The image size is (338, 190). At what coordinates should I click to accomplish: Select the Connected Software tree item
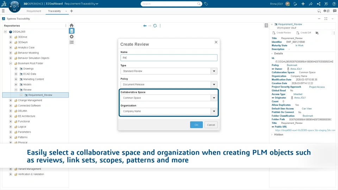click(29, 106)
